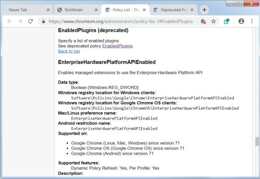Close the Richtlinien tab
Image resolution: width=260 pixels, height=179 pixels.
(96, 10)
